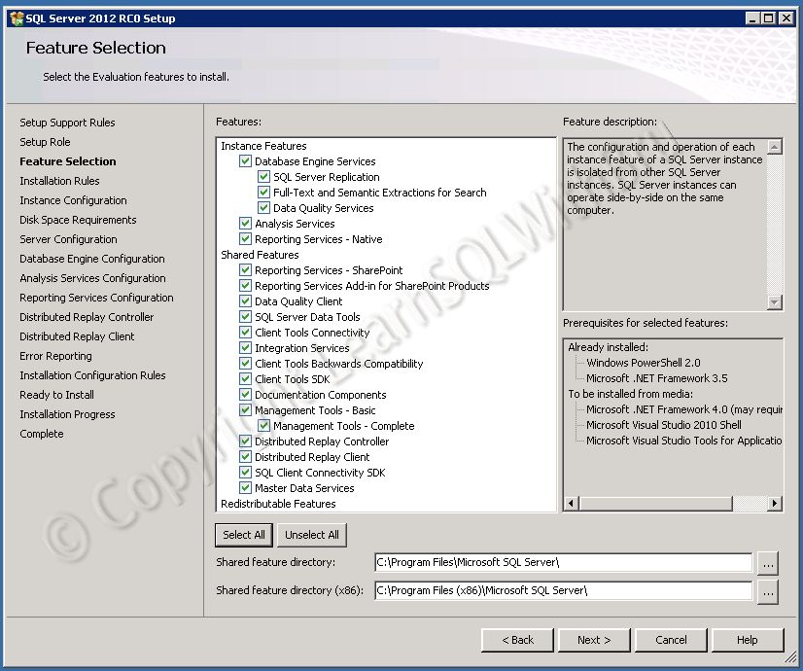Select 'To be installed from media:' heading
The image size is (803, 671).
[x=630, y=394]
